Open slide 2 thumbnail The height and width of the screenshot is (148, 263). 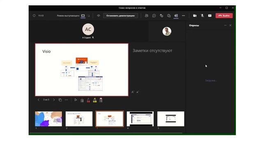point(79,119)
